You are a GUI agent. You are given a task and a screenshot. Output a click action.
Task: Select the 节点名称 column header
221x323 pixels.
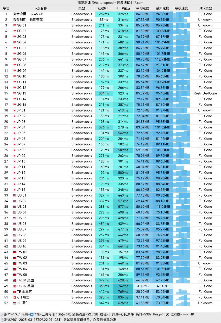pyautogui.click(x=41, y=8)
